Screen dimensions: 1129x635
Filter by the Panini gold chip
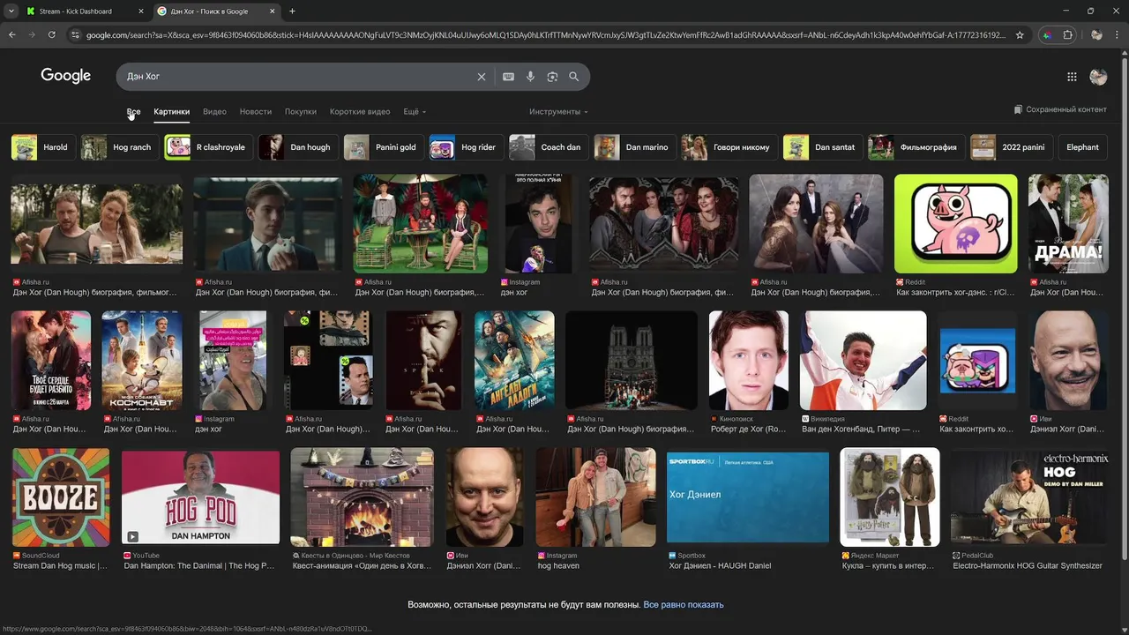pyautogui.click(x=383, y=147)
